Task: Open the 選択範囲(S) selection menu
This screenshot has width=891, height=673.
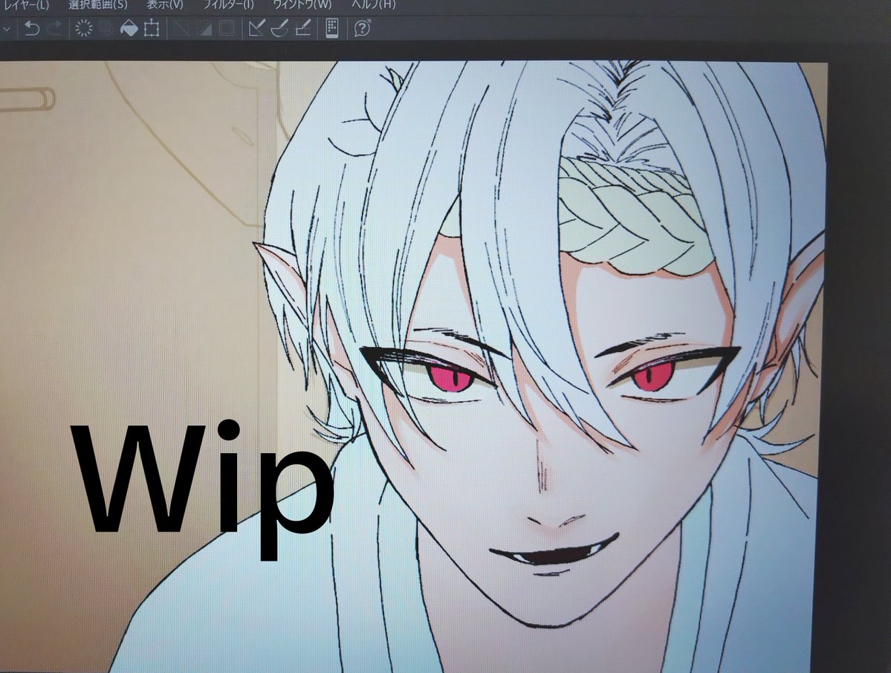Action: pos(98,5)
